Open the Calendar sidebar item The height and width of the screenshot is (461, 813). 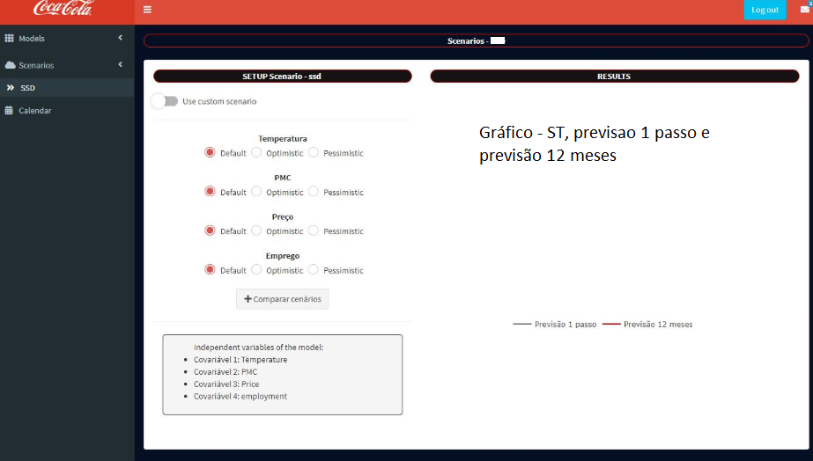67,110
